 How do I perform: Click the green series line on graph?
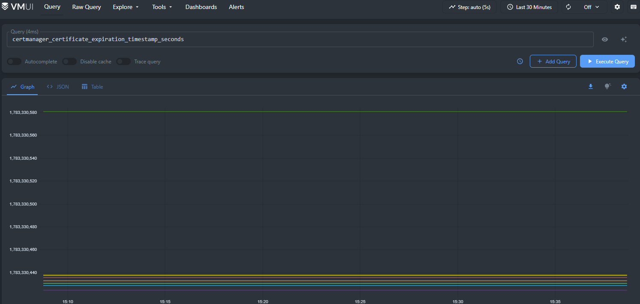click(335, 112)
